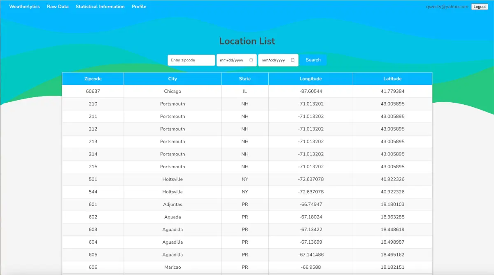
Task: Select the Chicago city cell
Action: (x=172, y=92)
